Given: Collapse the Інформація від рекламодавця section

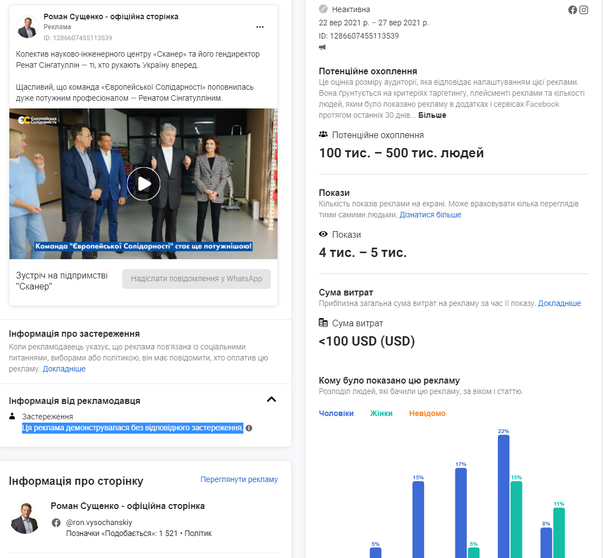Looking at the screenshot, I should pyautogui.click(x=271, y=400).
